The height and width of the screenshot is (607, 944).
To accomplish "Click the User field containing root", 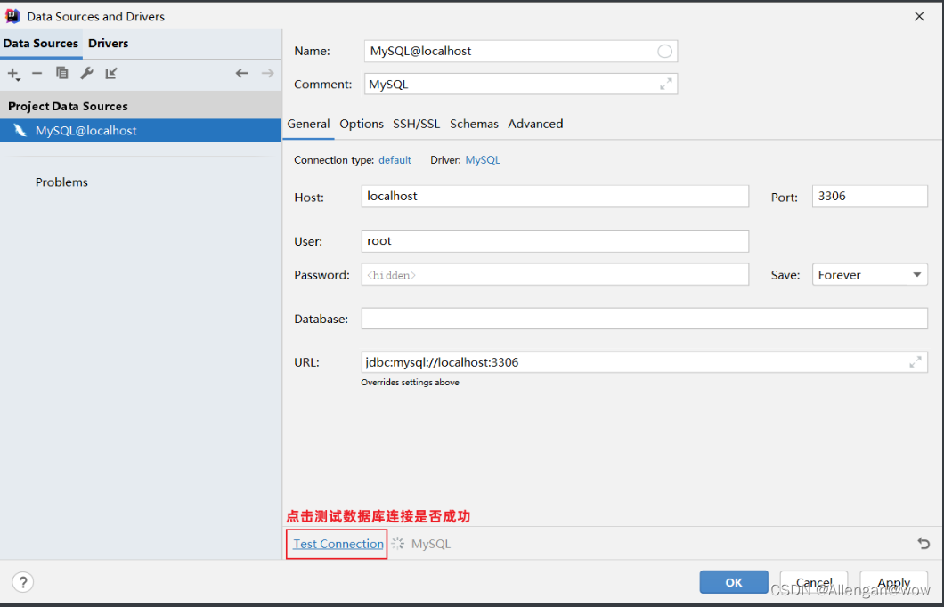I will (x=555, y=241).
